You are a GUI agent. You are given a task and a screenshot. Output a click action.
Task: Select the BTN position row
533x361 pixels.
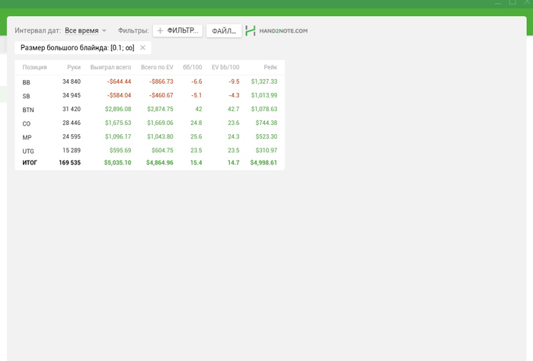click(149, 110)
